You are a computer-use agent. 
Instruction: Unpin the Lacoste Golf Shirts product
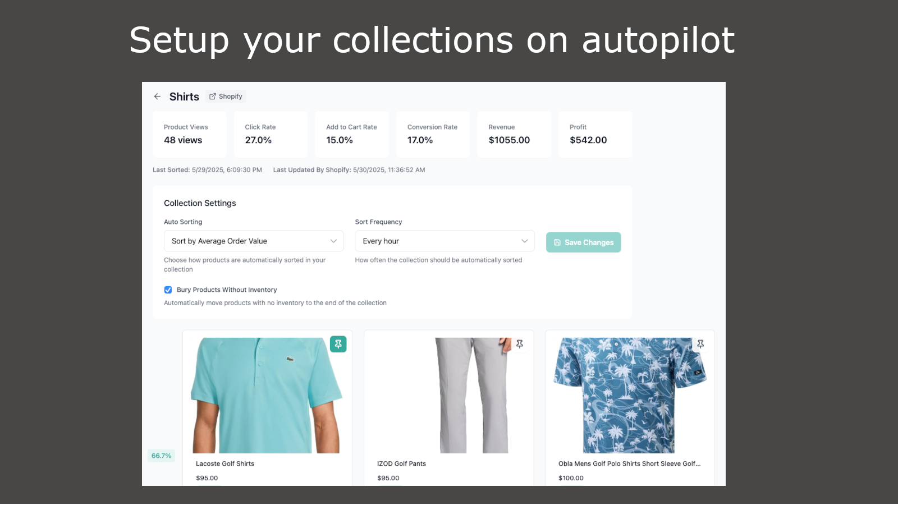(338, 344)
